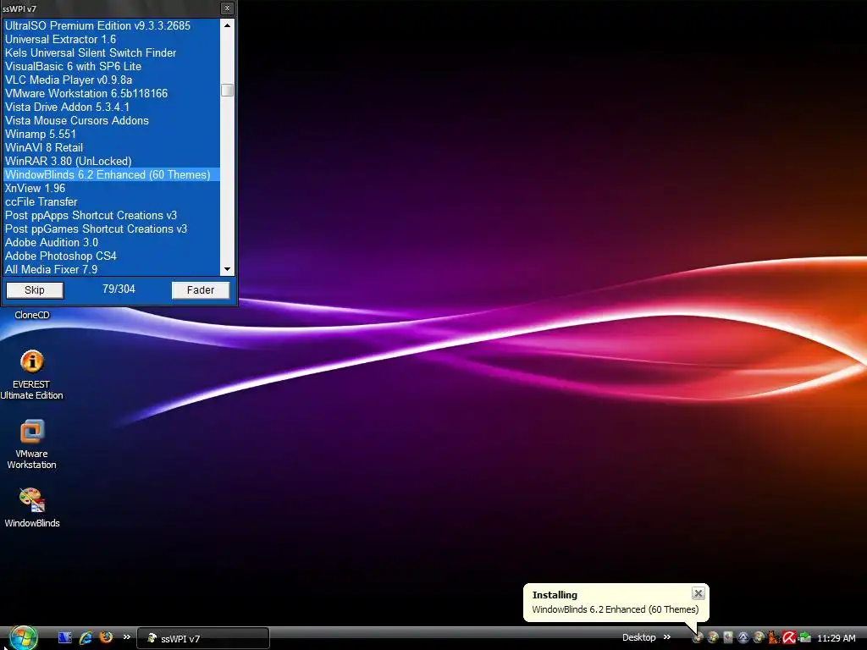The image size is (867, 650).
Task: Close the Installing notification balloon
Action: (x=698, y=593)
